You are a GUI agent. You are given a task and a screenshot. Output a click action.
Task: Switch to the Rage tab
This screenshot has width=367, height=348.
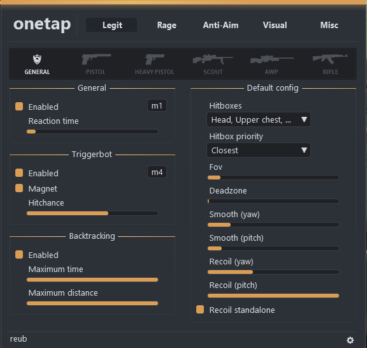(167, 25)
